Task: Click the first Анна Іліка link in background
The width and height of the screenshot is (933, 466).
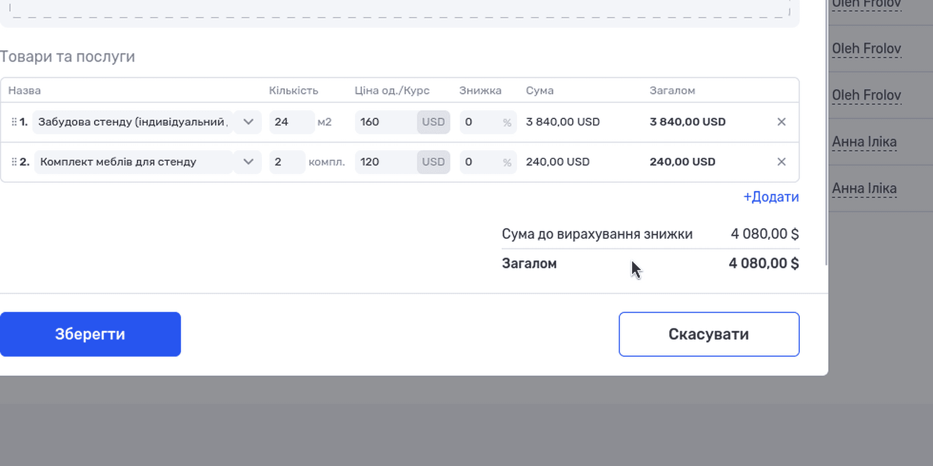Action: (864, 142)
